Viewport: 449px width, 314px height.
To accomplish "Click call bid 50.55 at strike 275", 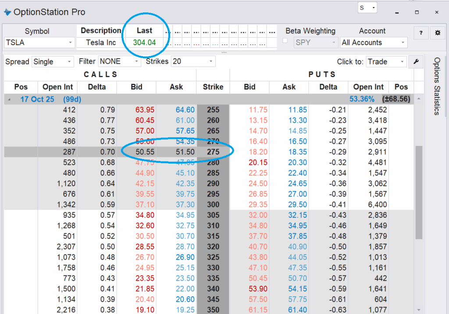I will [145, 152].
